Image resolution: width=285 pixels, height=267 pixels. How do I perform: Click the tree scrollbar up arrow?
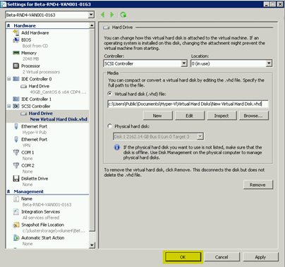pos(92,25)
